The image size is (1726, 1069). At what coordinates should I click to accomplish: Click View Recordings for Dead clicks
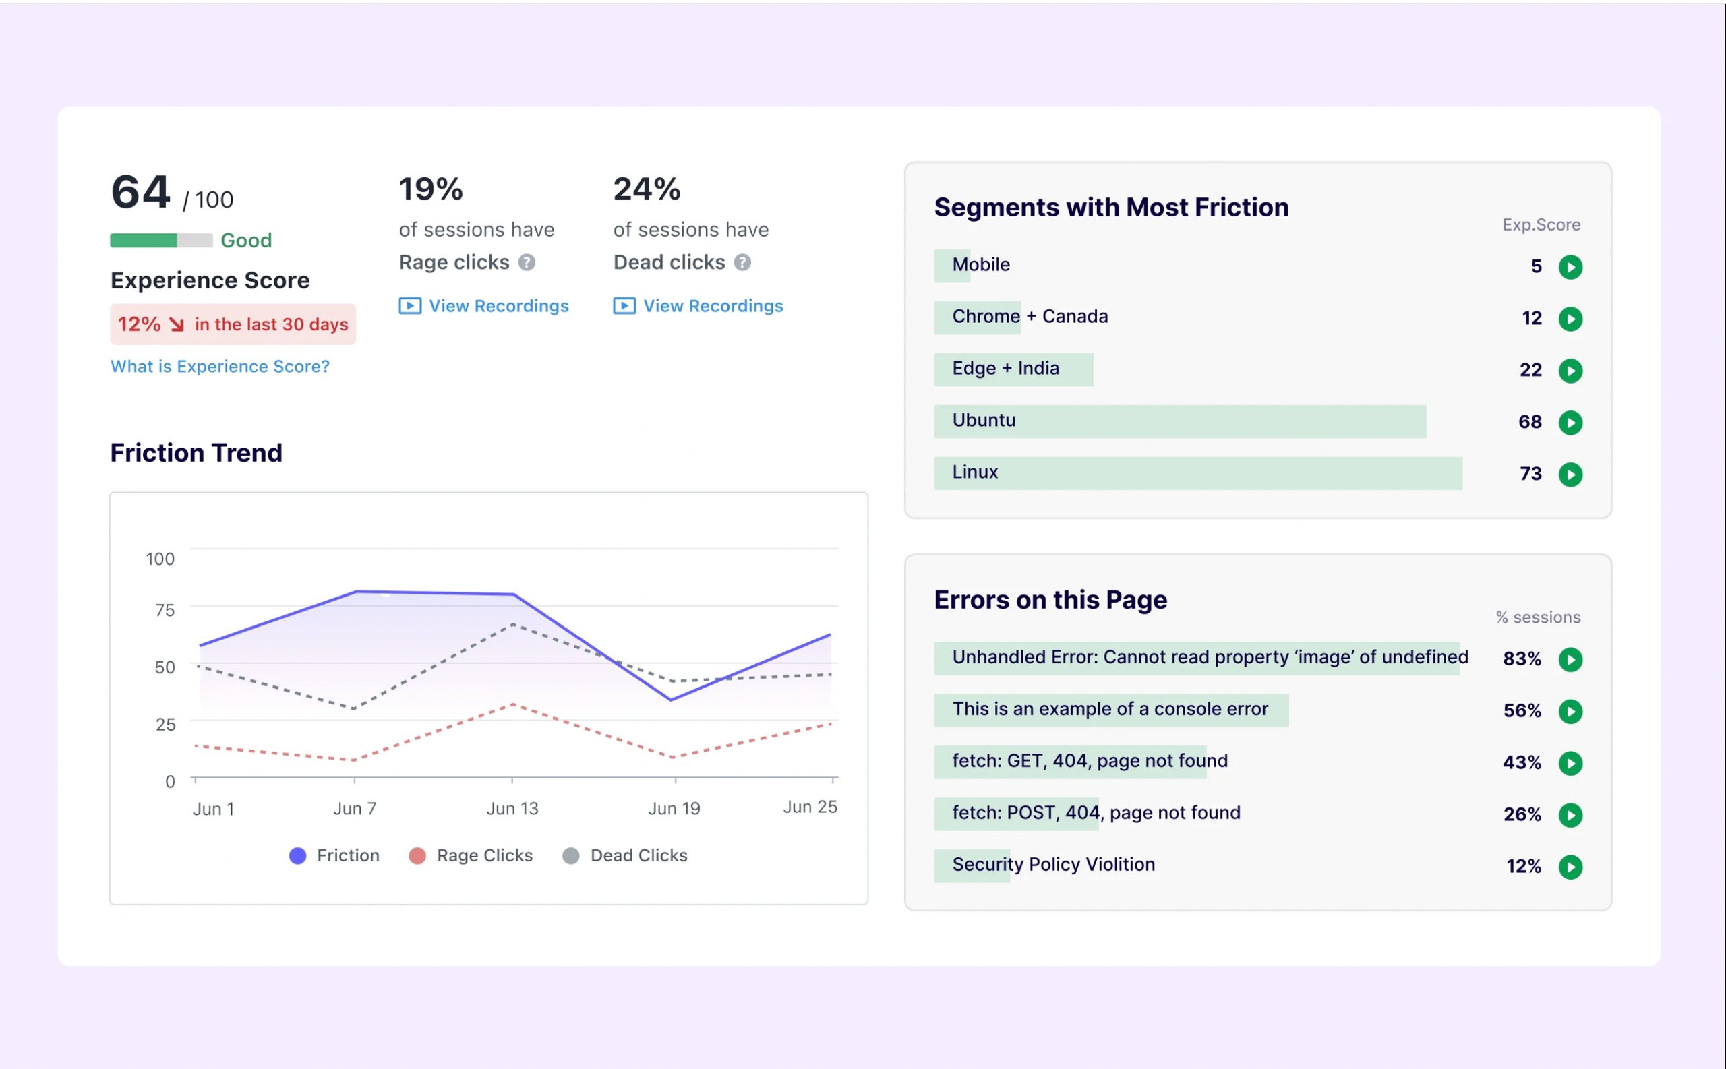pyautogui.click(x=699, y=305)
